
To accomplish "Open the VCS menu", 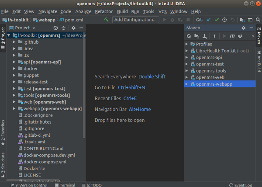I will pyautogui.click(x=162, y=11).
